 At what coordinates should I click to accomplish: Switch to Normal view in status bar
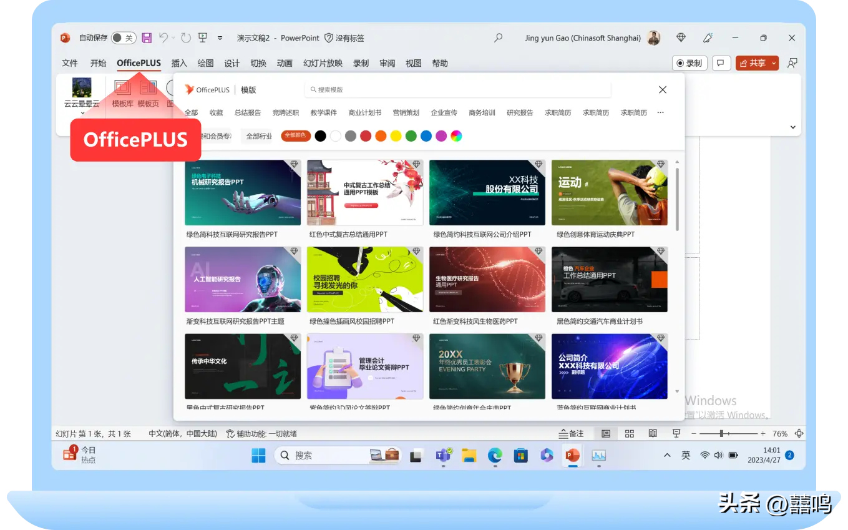(605, 433)
